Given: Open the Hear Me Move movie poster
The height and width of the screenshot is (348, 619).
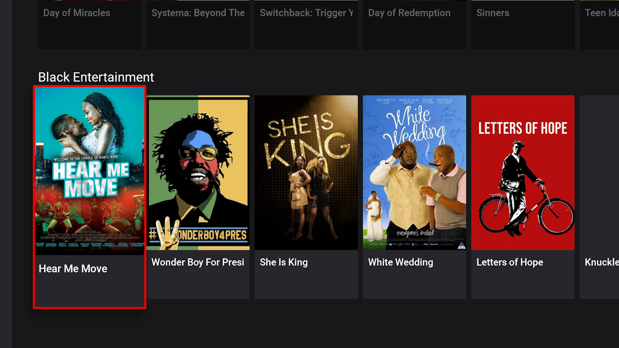Looking at the screenshot, I should 90,171.
